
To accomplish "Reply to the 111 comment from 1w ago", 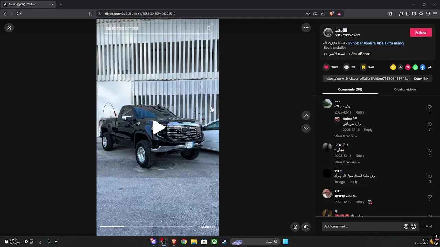I will [x=353, y=182].
